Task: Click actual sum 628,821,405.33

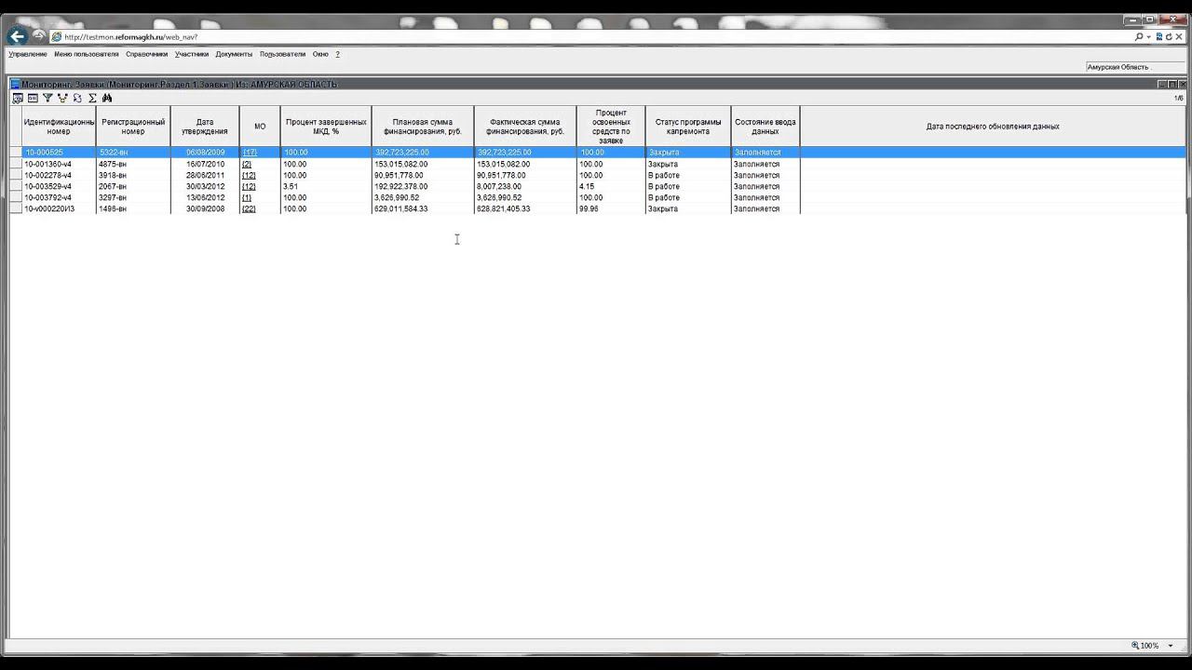Action: pos(525,208)
